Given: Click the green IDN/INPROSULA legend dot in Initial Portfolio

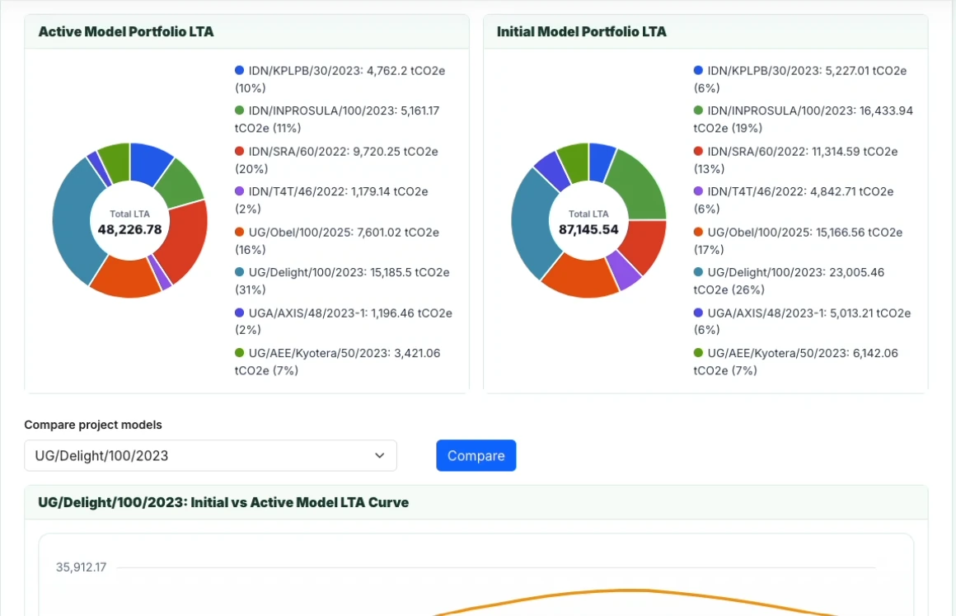Looking at the screenshot, I should coord(698,111).
